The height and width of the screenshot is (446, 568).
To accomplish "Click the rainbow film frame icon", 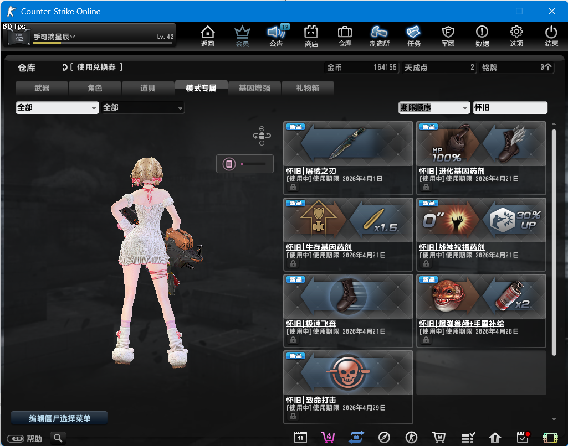I will [x=550, y=438].
